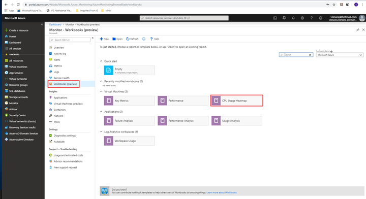Click the owl mascot icon
The width and height of the screenshot is (366, 199).
click(x=105, y=191)
